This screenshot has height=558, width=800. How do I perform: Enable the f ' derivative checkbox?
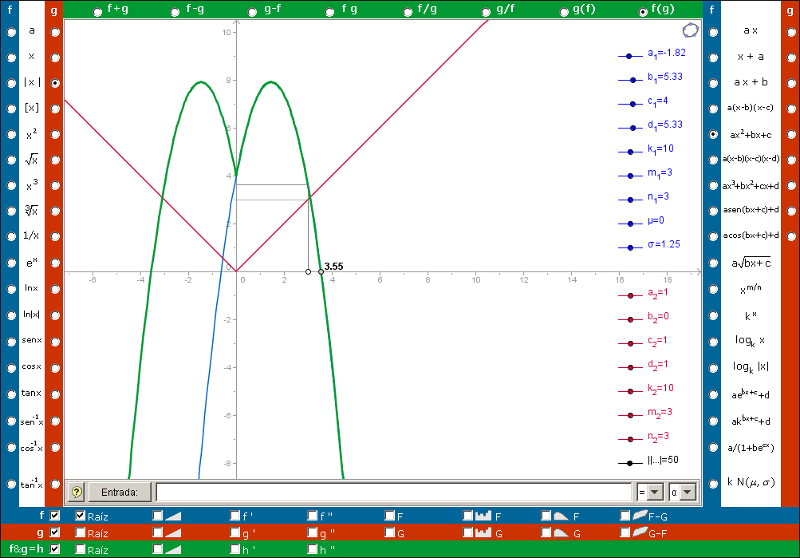coord(235,516)
